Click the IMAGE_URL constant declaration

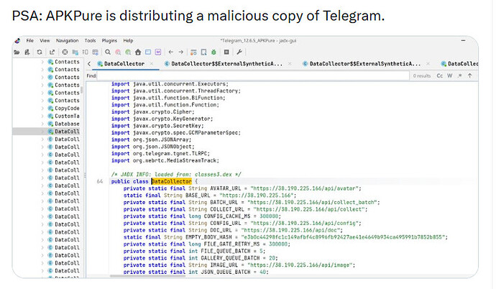point(239,265)
